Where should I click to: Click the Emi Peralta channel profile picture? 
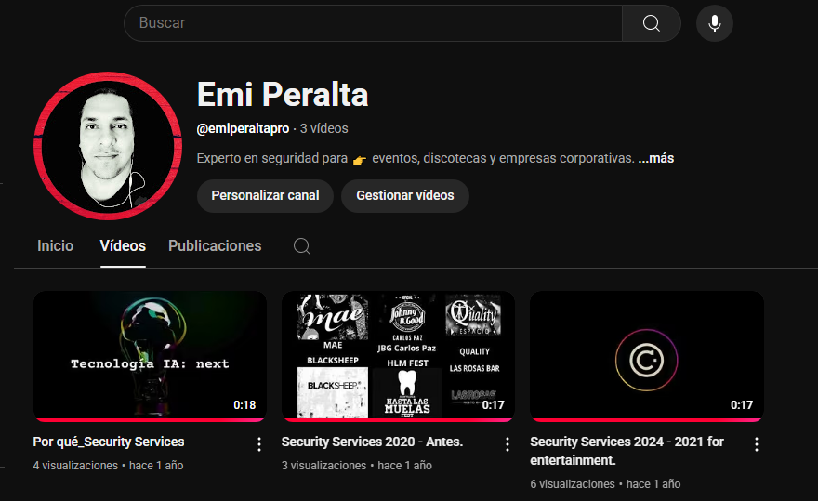click(x=107, y=146)
